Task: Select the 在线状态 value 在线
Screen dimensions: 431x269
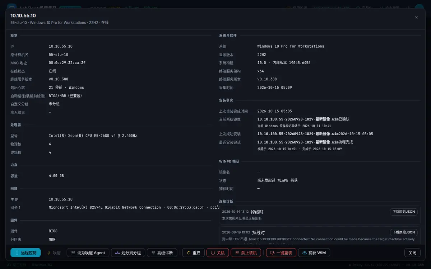Action: tap(52, 71)
